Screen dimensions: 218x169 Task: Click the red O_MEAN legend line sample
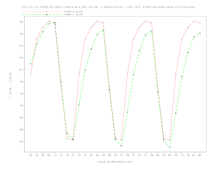tap(43, 12)
